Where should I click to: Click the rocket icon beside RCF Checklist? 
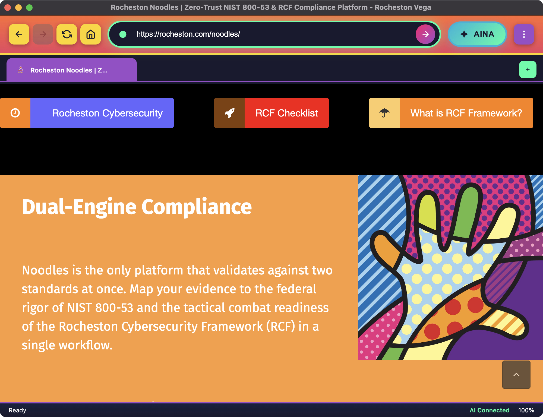(229, 113)
